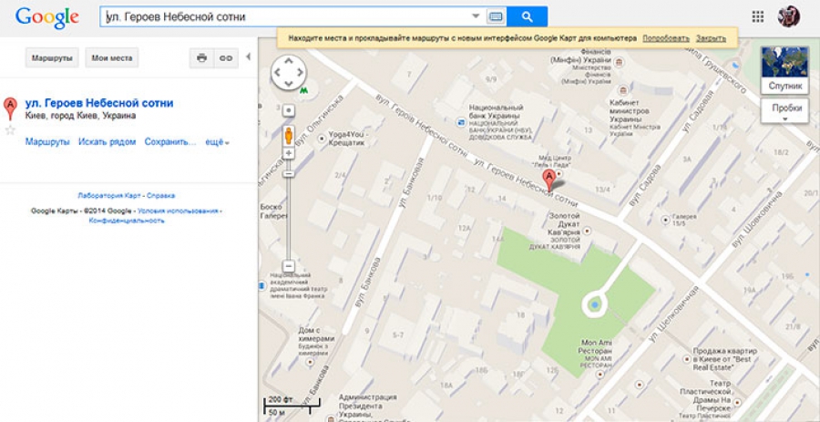Viewport: 820px width, 422px height.
Task: Click the драматичний театр Івана Франка icon
Action: tap(262, 285)
